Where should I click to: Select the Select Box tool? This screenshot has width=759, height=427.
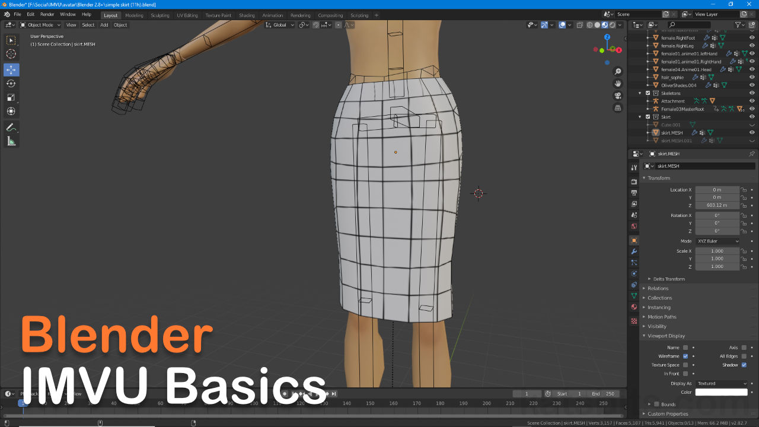11,40
